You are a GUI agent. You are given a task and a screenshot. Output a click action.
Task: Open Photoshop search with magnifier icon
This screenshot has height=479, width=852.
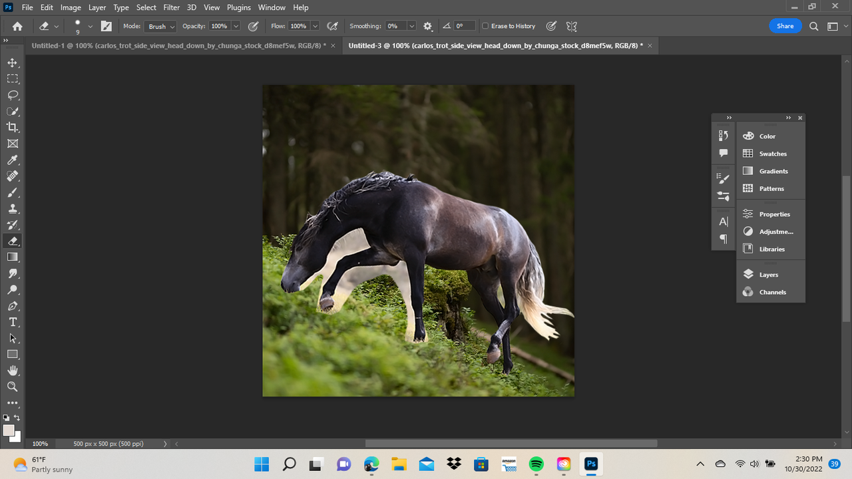pyautogui.click(x=814, y=26)
